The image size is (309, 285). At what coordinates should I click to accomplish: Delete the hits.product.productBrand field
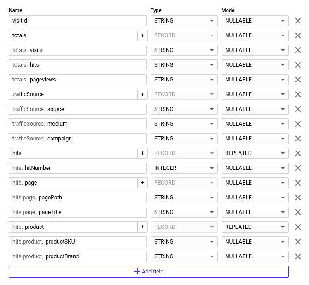(297, 256)
